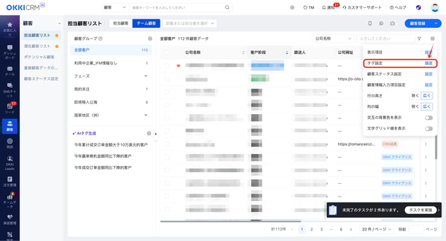The width and height of the screenshot is (446, 241).
Task: Click the table horizontal scrollbar
Action: click(230, 221)
